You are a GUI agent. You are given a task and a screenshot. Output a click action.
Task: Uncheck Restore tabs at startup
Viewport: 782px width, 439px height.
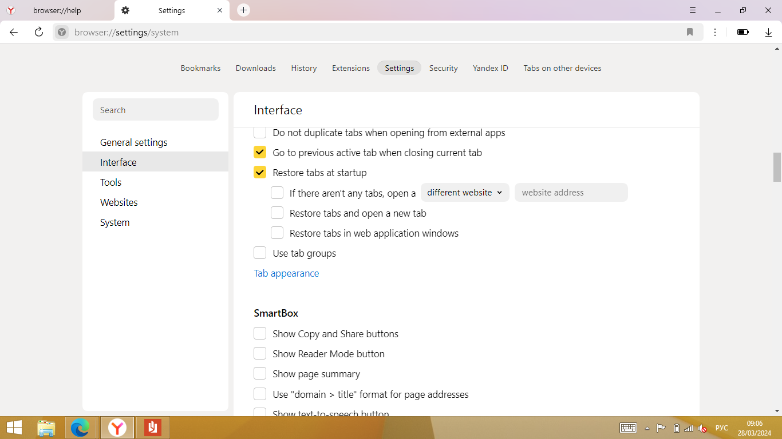coord(260,173)
